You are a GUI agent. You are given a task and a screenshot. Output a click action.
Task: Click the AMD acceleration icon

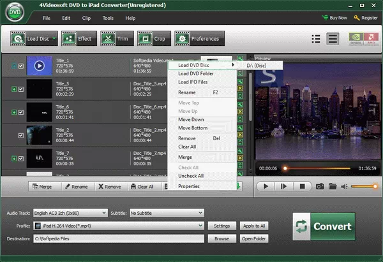(x=371, y=39)
